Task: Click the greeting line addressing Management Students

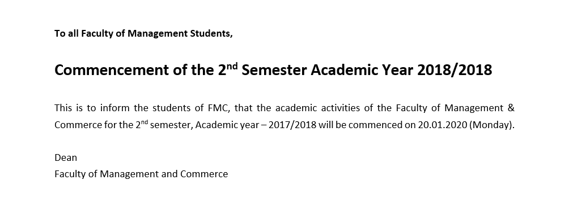Action: 143,34
